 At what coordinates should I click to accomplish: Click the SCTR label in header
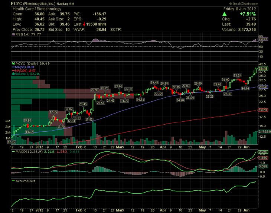pos(116,29)
